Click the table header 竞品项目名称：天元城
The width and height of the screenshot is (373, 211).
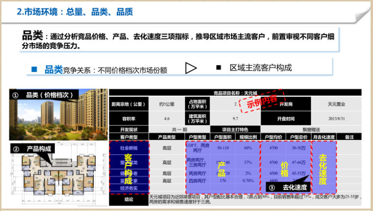click(235, 92)
